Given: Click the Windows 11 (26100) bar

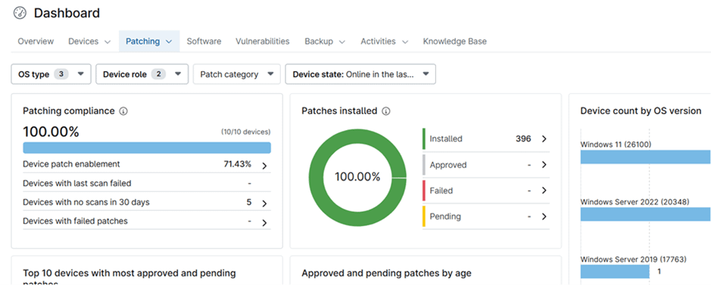Looking at the screenshot, I should pyautogui.click(x=645, y=157).
